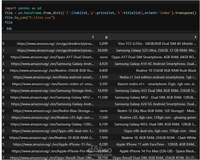The height and width of the screenshot is (160, 200).
Task: Select the price cell 4,920
Action: pyautogui.click(x=104, y=64)
